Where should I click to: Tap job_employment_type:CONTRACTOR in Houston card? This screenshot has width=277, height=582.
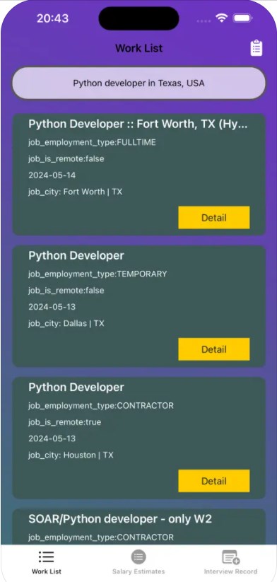tap(101, 406)
